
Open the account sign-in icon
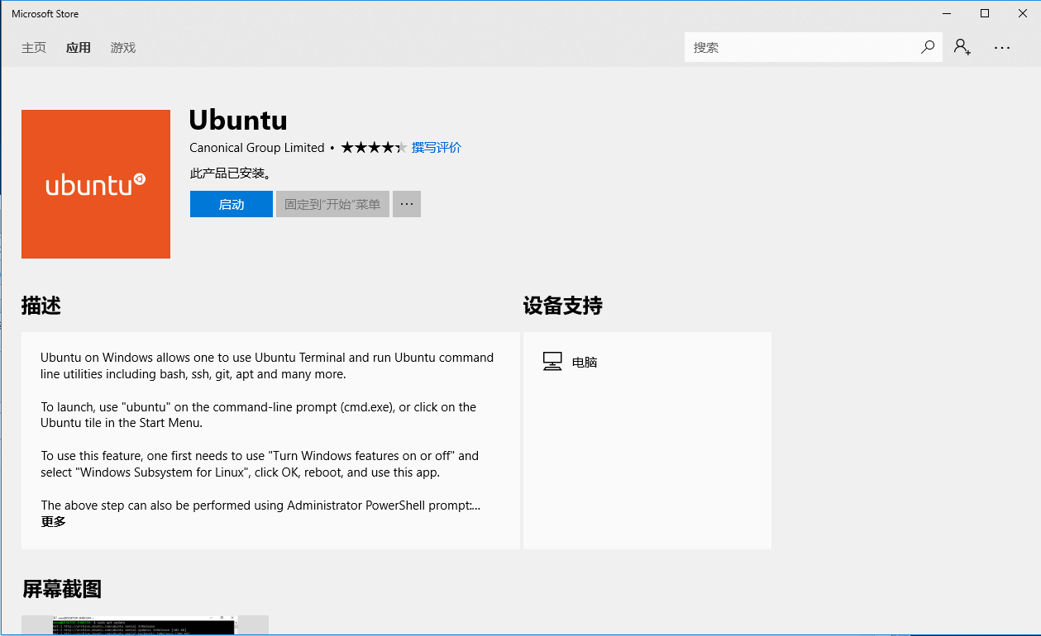point(962,48)
